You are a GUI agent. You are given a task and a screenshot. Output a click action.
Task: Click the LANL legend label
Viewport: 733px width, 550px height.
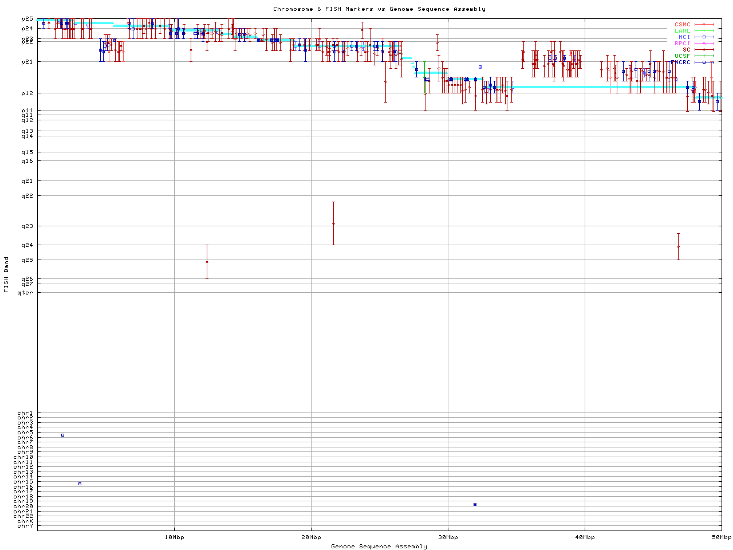tap(682, 31)
